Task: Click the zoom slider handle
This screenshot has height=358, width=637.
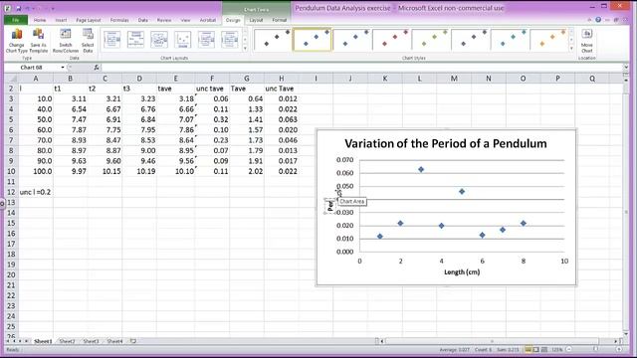Action: tap(596, 349)
